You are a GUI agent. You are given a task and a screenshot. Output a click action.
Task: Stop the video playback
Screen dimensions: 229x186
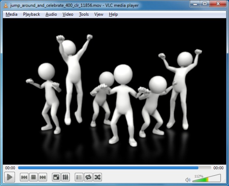click(33, 178)
